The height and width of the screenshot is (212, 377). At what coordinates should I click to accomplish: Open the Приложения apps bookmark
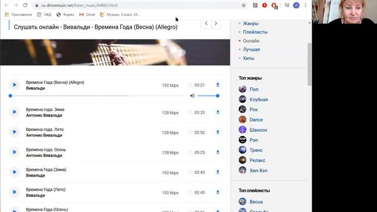18,15
